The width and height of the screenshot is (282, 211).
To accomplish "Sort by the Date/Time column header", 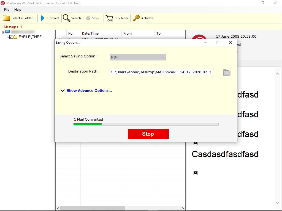I will point(101,33).
